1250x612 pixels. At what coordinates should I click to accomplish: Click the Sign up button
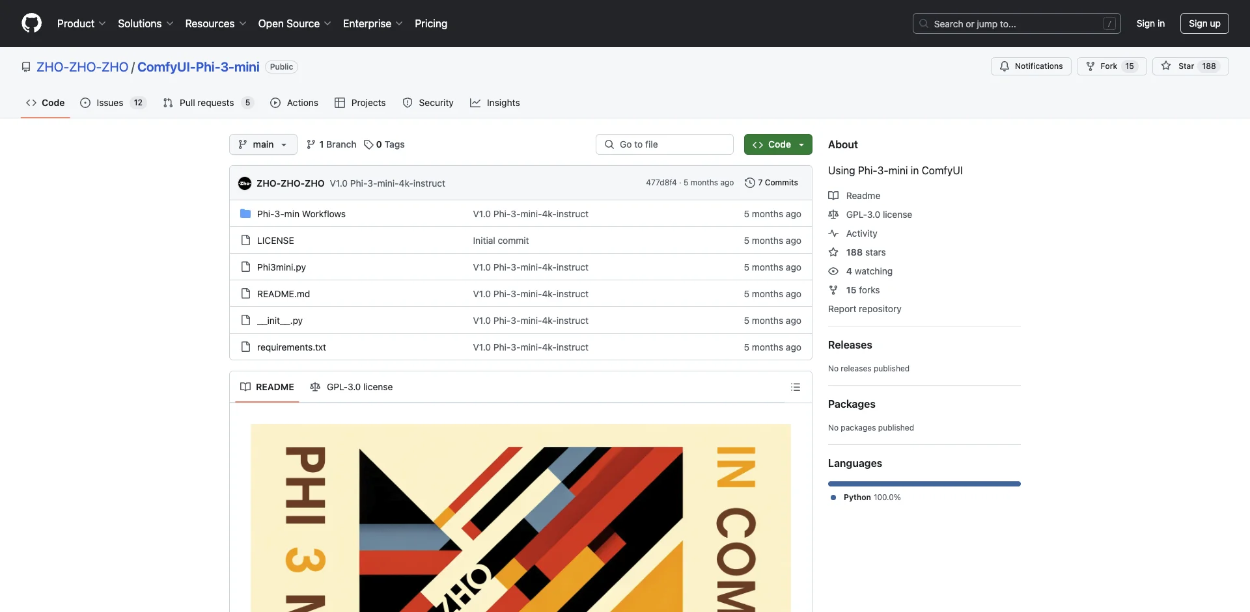[x=1204, y=23]
